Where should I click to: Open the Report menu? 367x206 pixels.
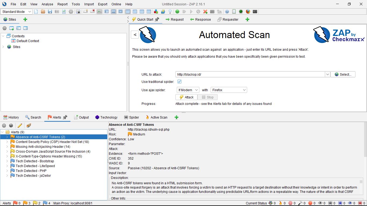(62, 4)
